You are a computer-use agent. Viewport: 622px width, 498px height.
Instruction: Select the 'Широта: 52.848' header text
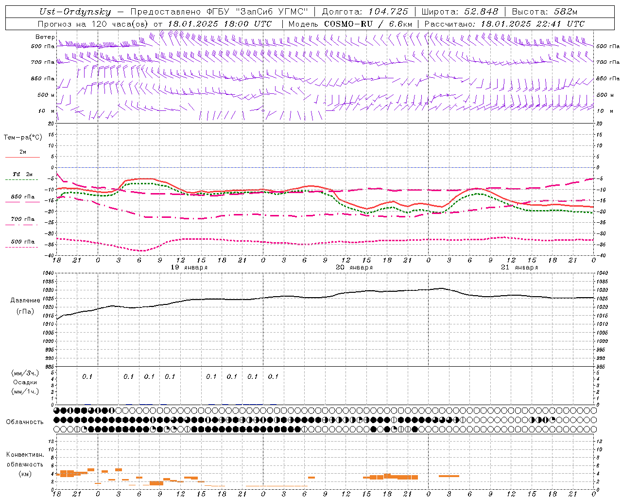point(460,12)
